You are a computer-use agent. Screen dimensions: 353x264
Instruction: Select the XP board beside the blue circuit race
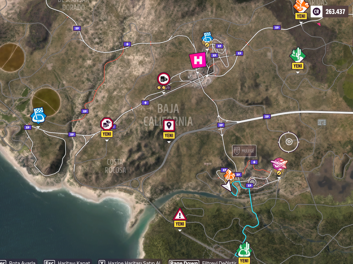point(28,127)
